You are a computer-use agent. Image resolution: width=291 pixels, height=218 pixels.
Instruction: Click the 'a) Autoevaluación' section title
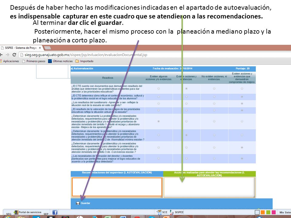coord(82,69)
